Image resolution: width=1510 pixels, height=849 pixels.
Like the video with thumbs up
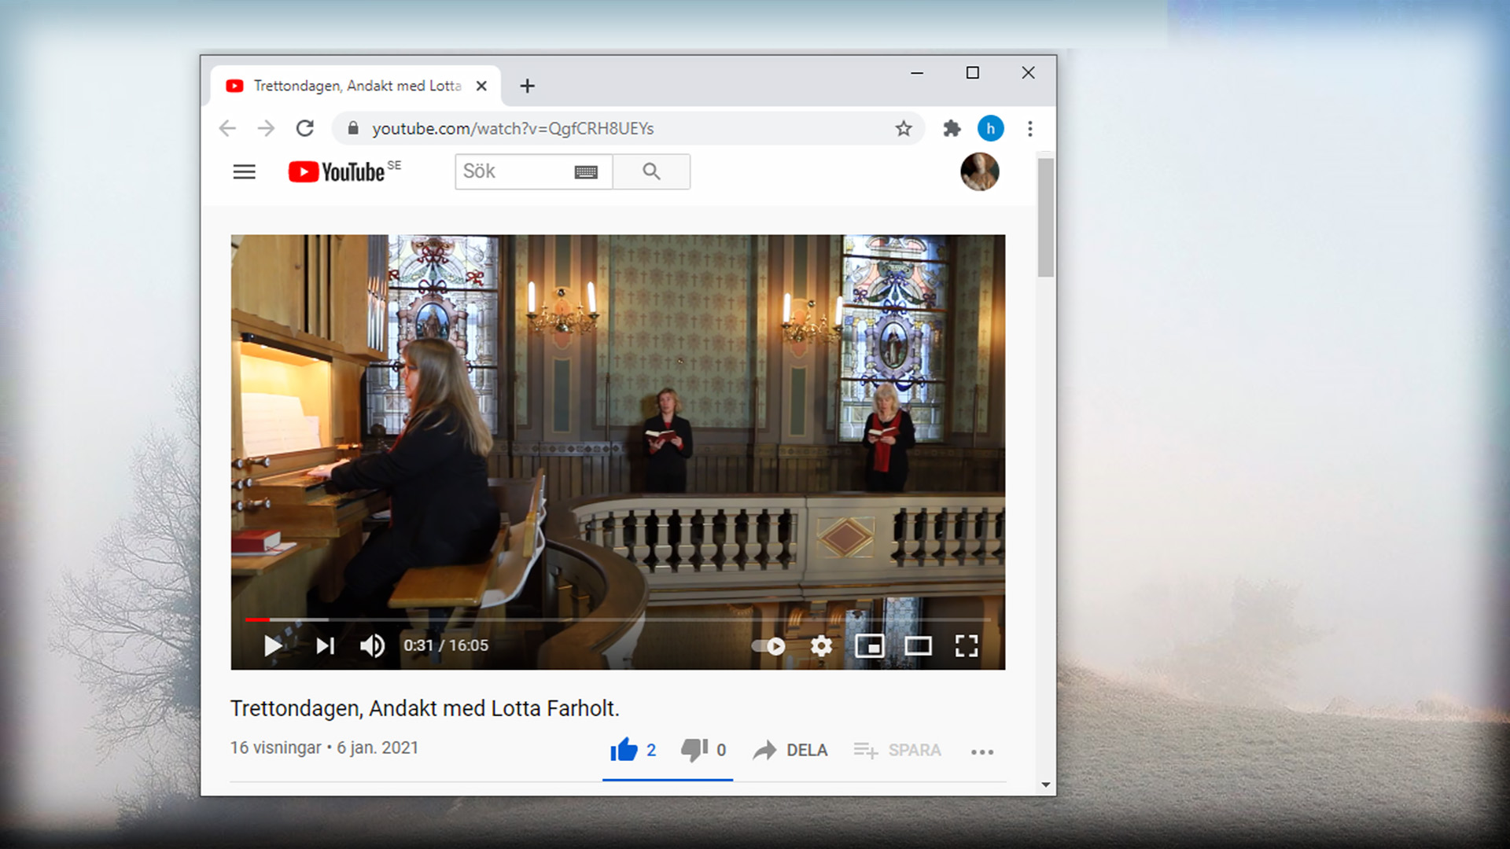(624, 750)
